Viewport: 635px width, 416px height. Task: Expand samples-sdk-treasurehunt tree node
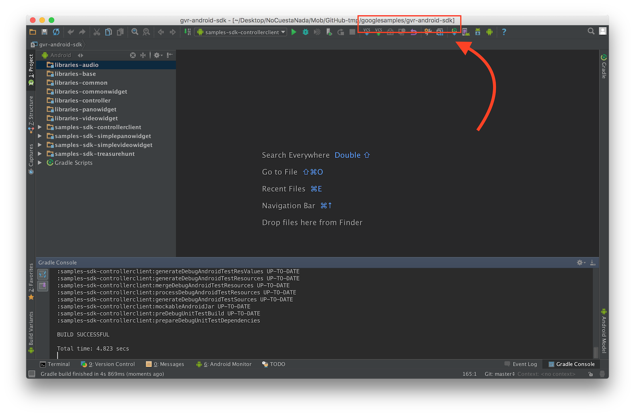pos(40,154)
